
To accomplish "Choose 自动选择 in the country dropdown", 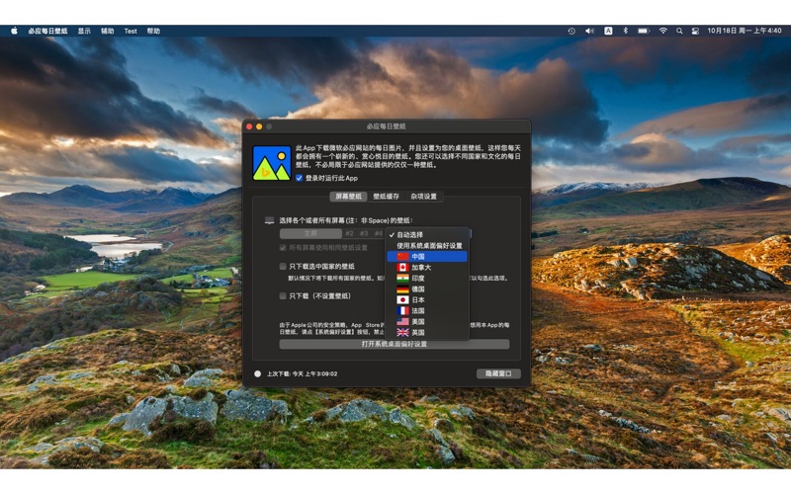I will pyautogui.click(x=427, y=234).
